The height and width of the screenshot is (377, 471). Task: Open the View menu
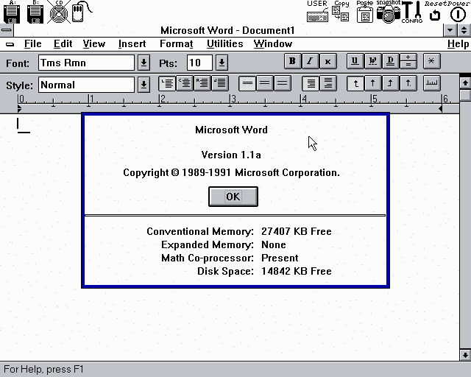[94, 44]
